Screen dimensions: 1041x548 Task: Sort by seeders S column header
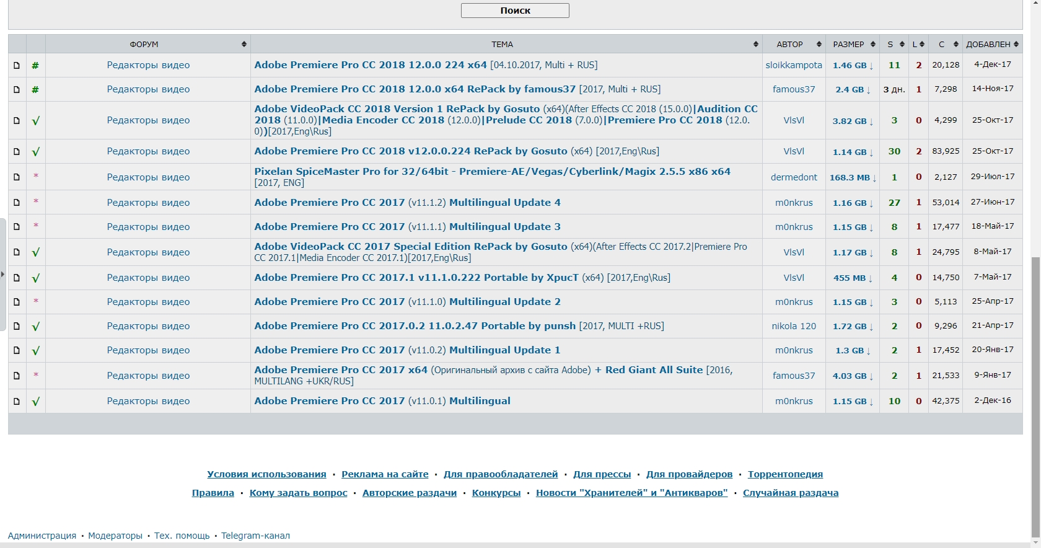[x=894, y=44]
